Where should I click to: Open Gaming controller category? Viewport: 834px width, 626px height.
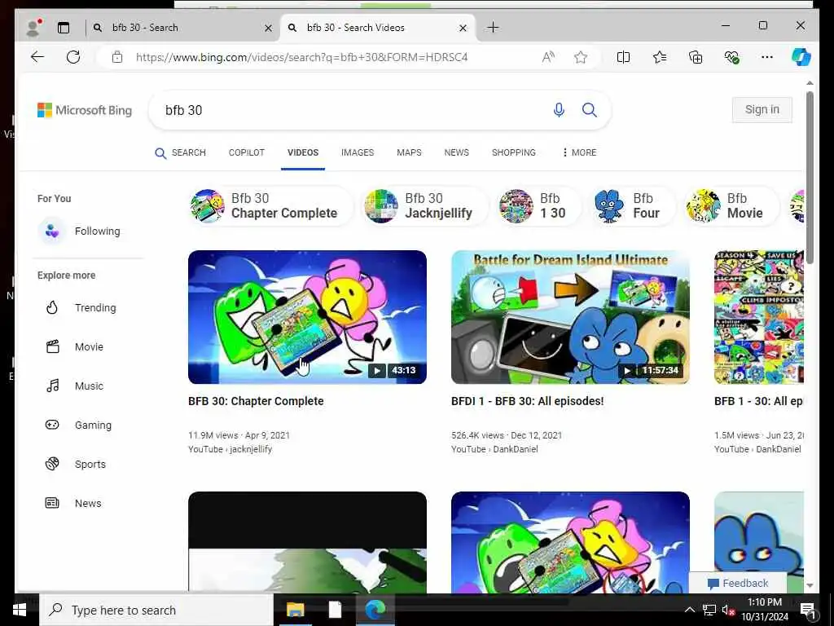pos(79,425)
